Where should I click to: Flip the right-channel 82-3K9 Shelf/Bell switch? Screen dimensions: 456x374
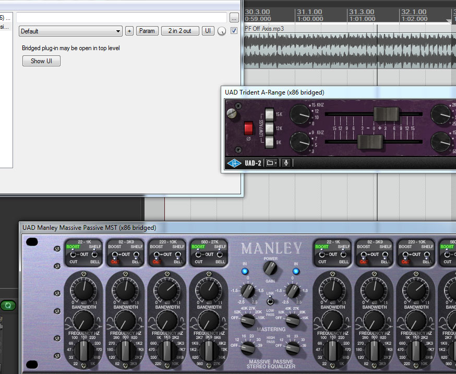(386, 255)
